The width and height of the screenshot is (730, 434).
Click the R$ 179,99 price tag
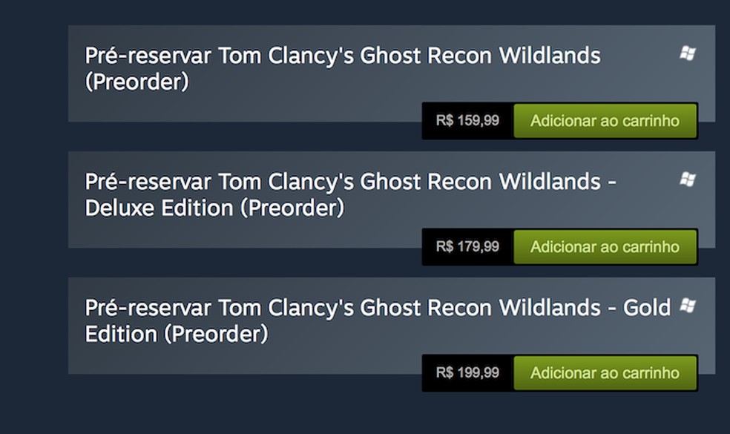(467, 246)
